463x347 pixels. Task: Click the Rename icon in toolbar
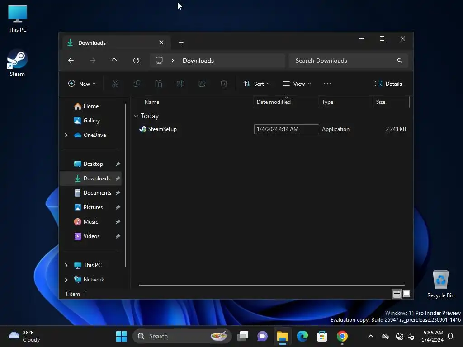coord(180,84)
